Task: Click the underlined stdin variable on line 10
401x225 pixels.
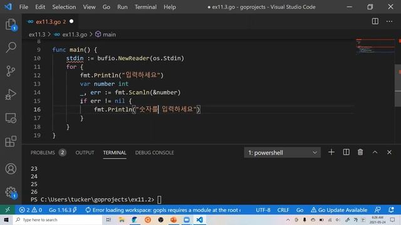Action: tap(75, 58)
